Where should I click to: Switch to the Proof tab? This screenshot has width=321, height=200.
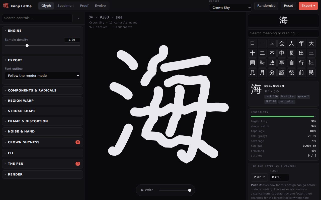tap(84, 6)
